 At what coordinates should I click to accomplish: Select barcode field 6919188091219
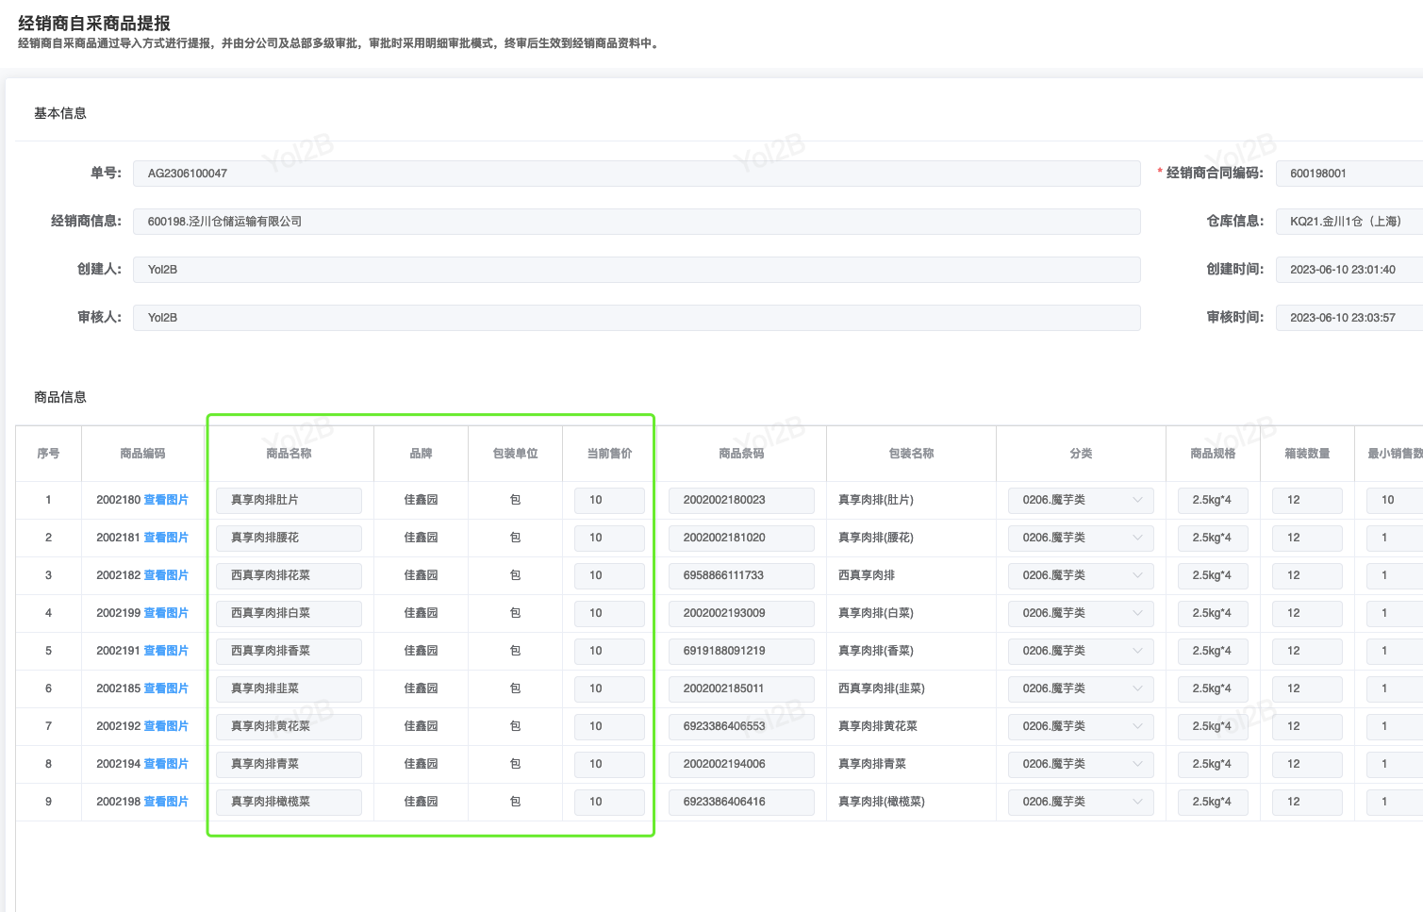coord(741,651)
